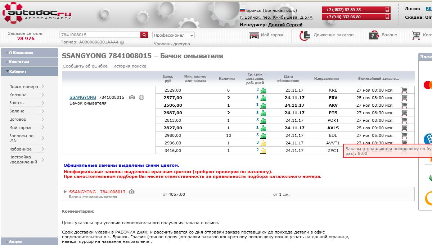The width and height of the screenshot is (432, 245).
Task: Click direction name AVLS
Action: pos(333,128)
